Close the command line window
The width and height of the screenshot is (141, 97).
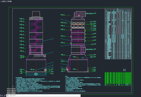[x=2, y=96]
